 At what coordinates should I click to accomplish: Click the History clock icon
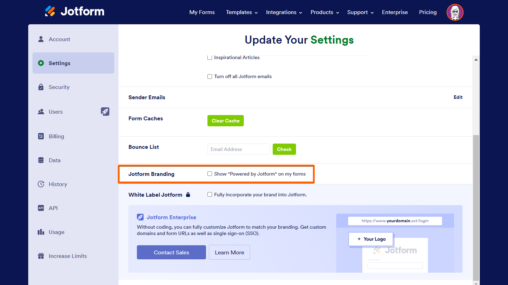pyautogui.click(x=41, y=184)
